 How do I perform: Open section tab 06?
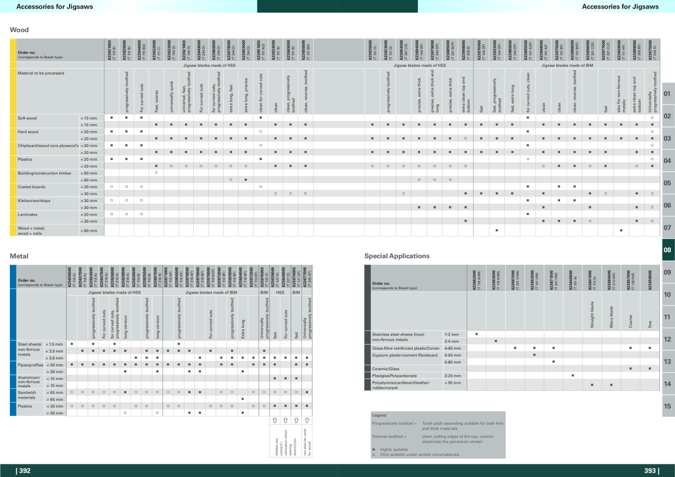[668, 205]
